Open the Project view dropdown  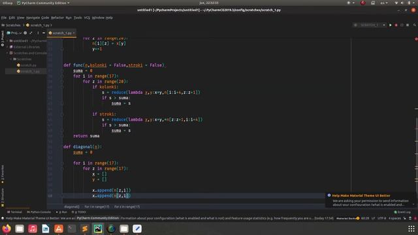coord(14,33)
